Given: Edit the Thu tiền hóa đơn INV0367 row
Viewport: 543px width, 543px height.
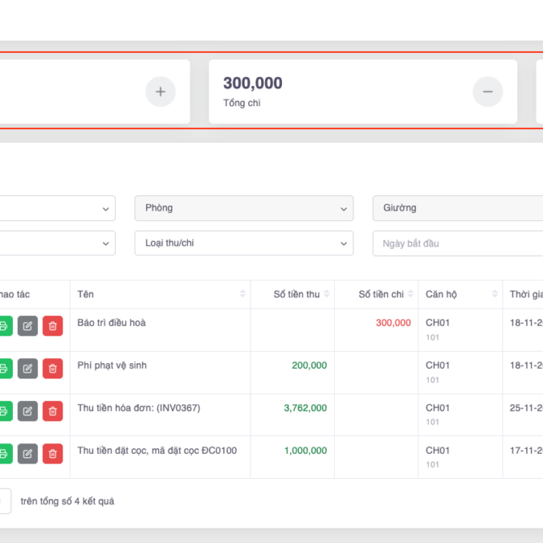Looking at the screenshot, I should [28, 411].
